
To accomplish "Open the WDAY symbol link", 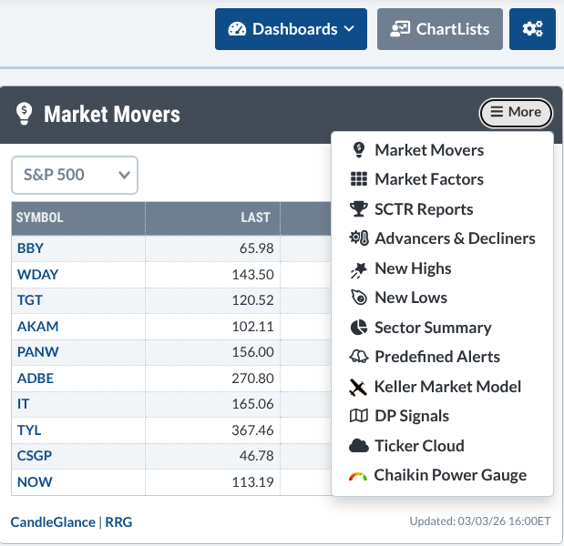I will (37, 275).
